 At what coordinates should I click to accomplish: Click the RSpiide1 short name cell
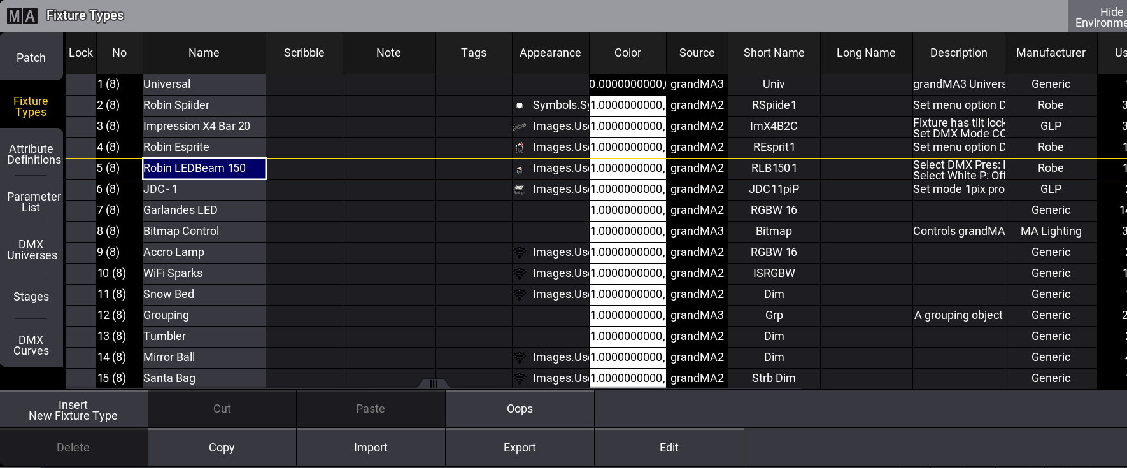774,105
